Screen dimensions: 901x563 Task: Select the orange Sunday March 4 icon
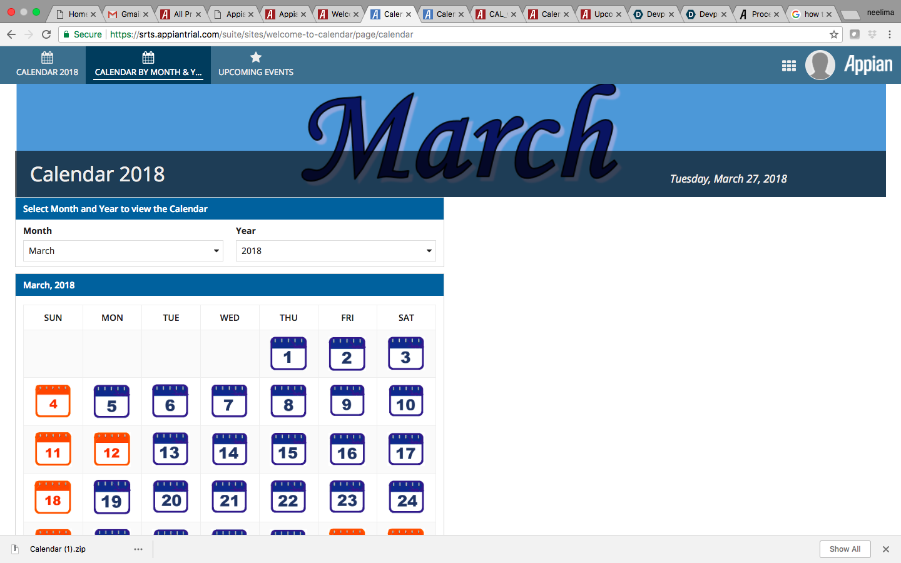[x=53, y=401]
